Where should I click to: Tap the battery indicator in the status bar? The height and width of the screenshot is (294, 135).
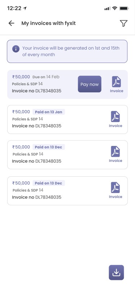[x=124, y=8]
